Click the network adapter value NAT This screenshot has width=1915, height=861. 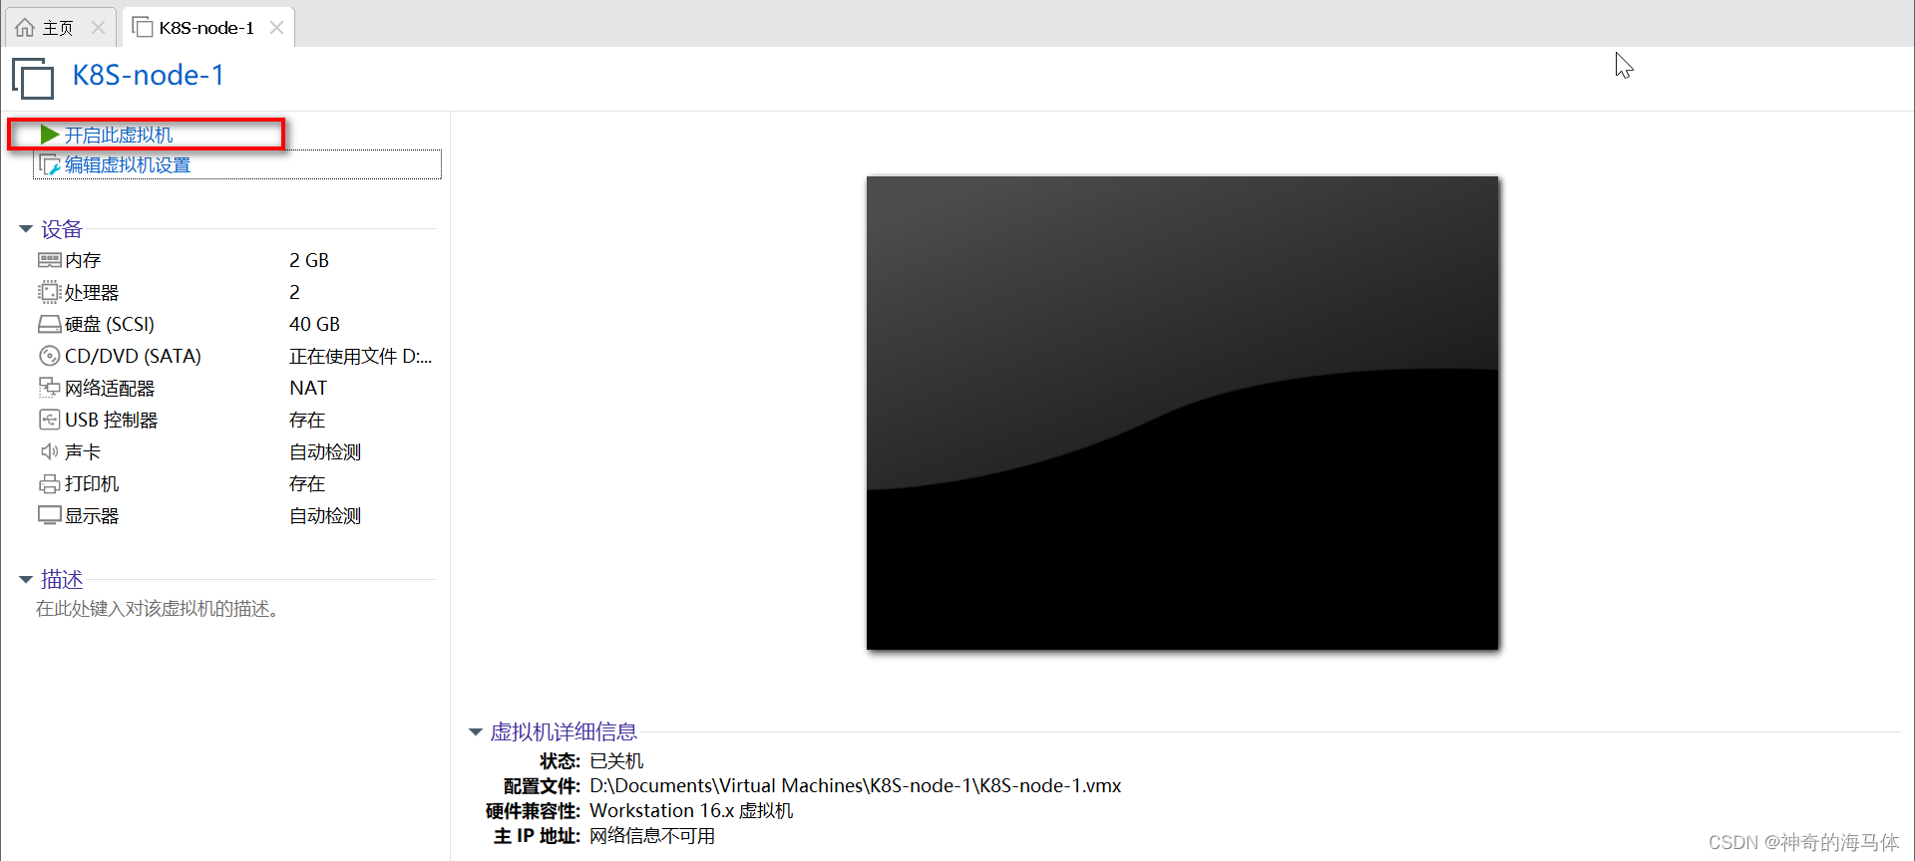tap(308, 388)
